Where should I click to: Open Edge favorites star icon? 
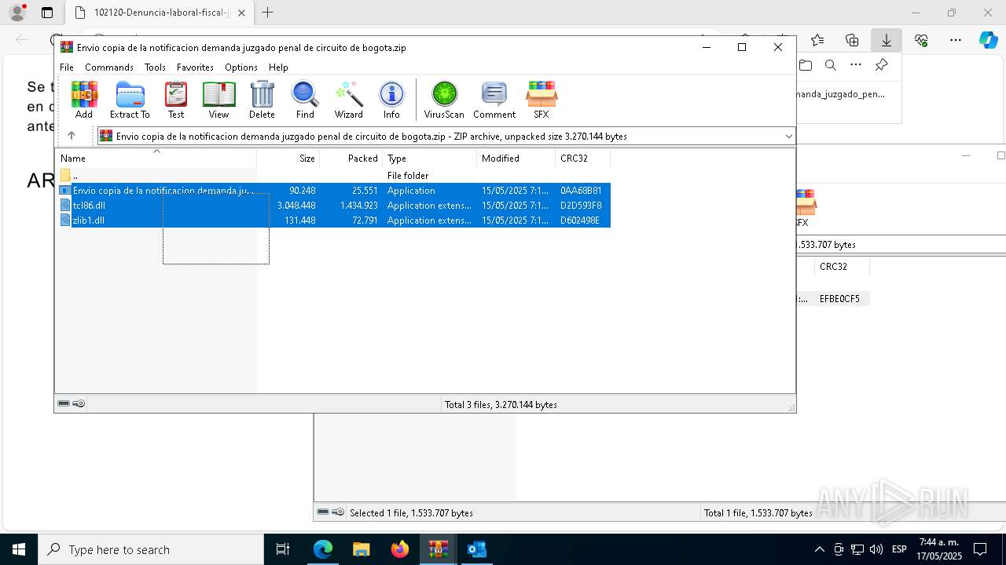(x=817, y=40)
